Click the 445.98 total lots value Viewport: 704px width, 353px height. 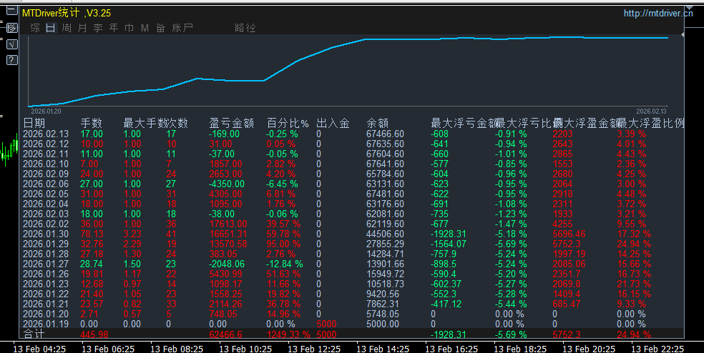tap(94, 334)
